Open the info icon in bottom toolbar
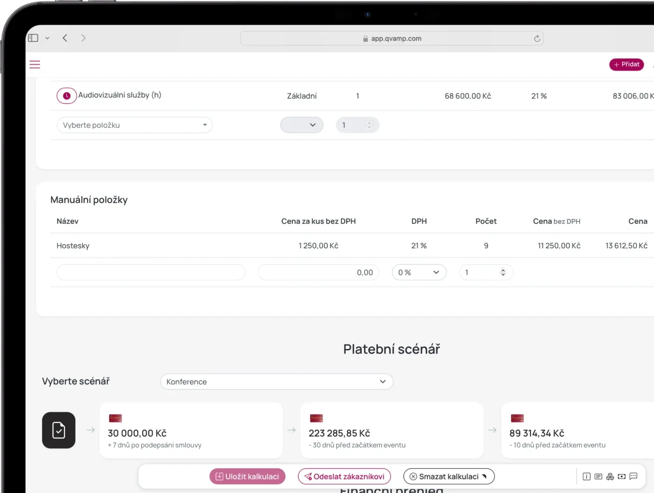 [x=586, y=476]
